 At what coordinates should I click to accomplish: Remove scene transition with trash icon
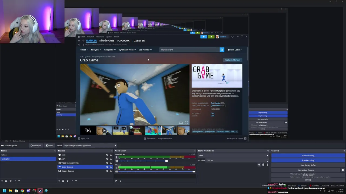coord(263,165)
